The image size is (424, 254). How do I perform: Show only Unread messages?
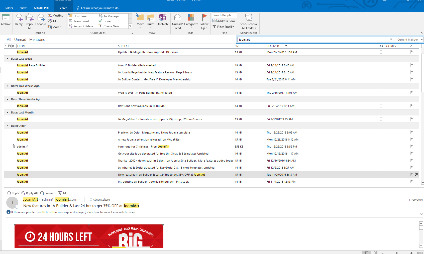[20, 40]
